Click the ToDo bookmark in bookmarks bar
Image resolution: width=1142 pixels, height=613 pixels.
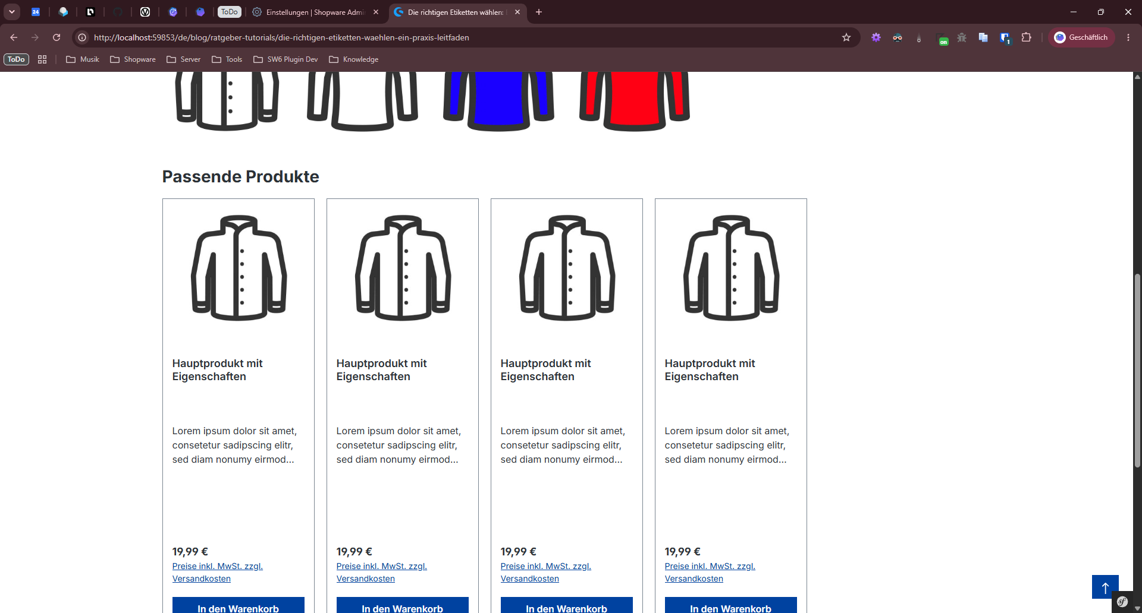click(16, 59)
